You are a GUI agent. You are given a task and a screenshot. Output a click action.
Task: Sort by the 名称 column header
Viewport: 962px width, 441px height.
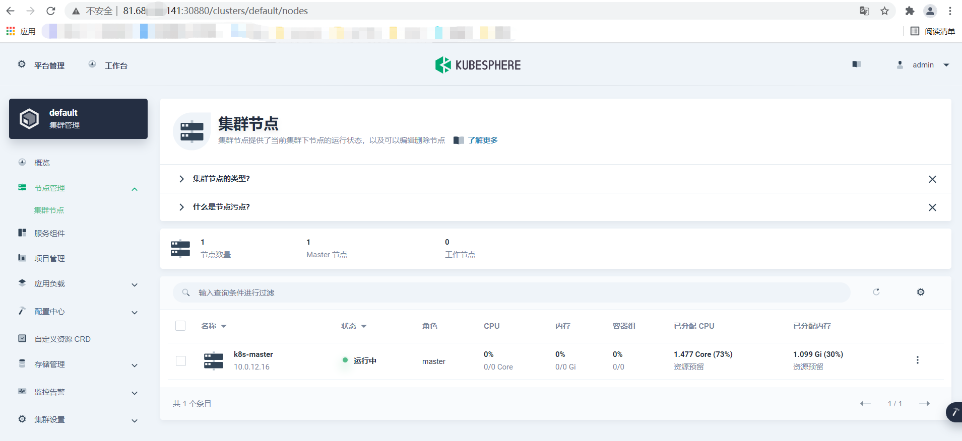214,326
